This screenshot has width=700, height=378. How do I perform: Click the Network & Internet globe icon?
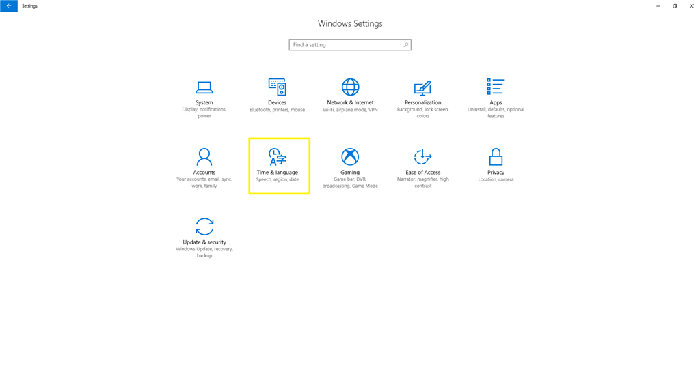(x=350, y=87)
